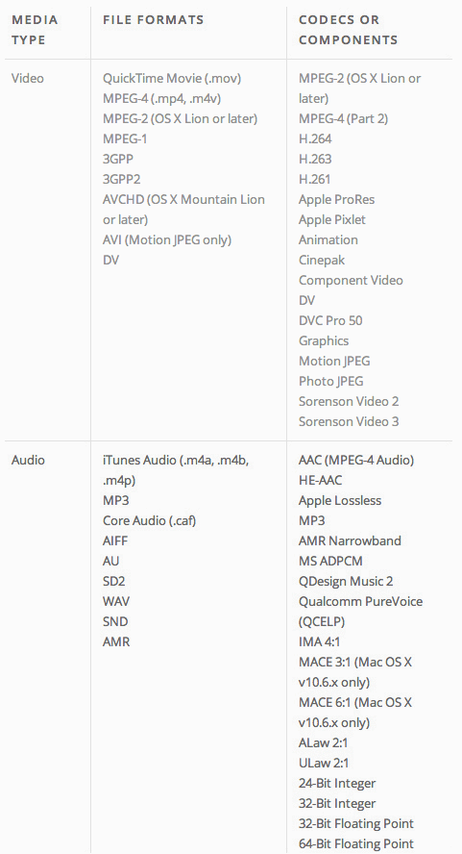This screenshot has height=854, width=462.
Task: Click the DVC Pro 50 entry
Action: [x=330, y=320]
